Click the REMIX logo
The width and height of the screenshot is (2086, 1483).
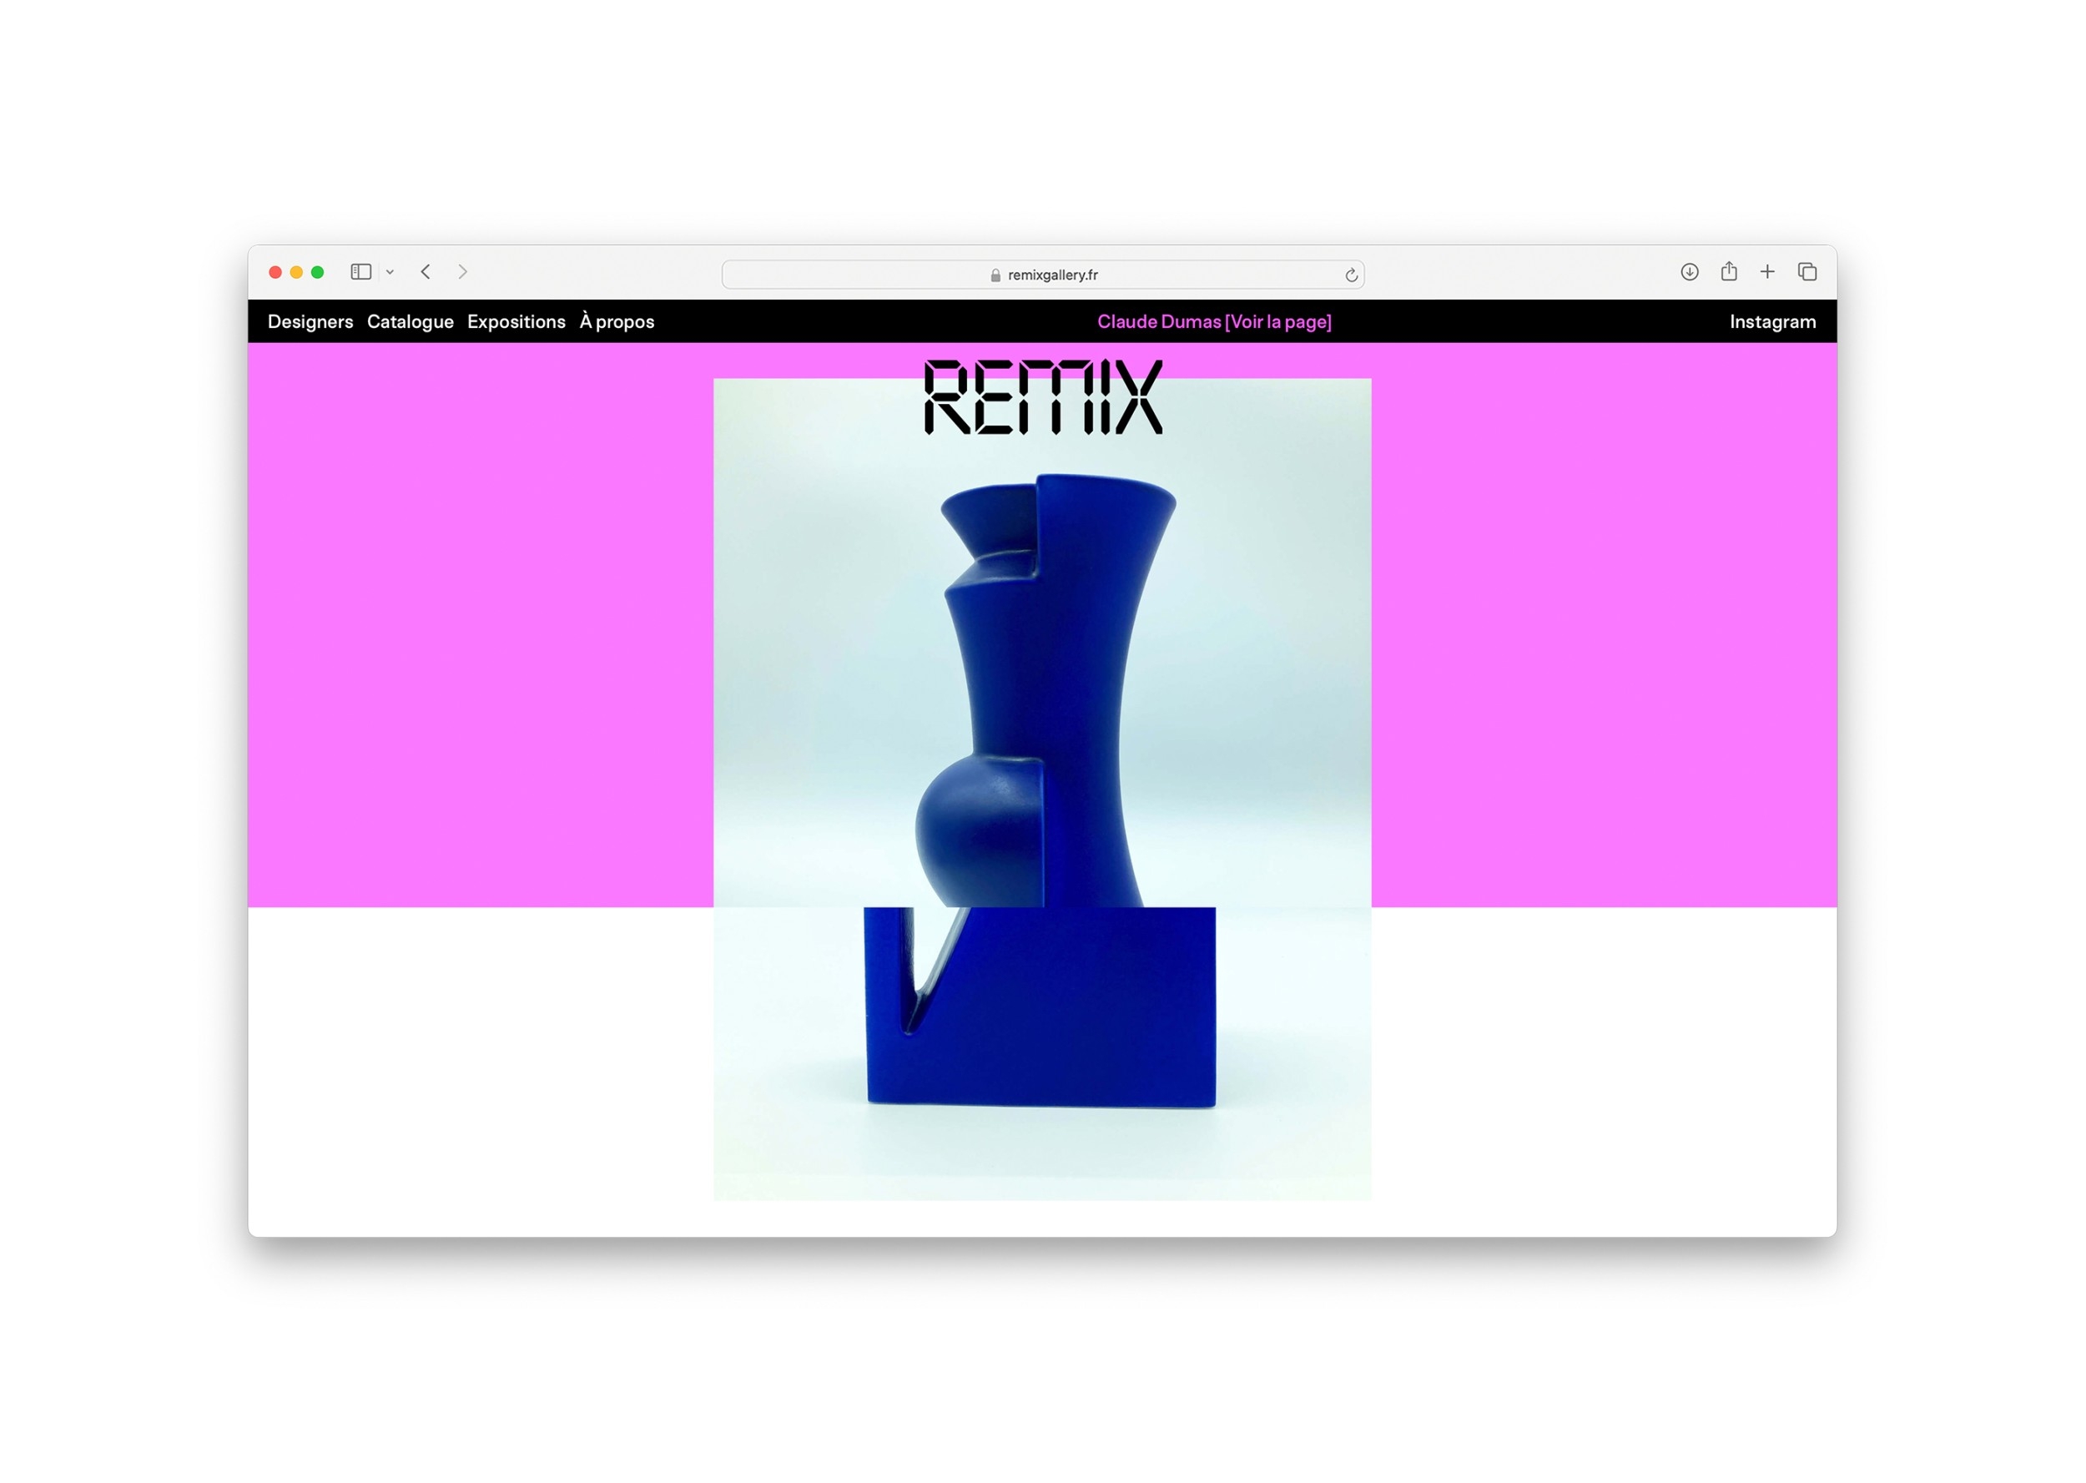tap(1042, 397)
